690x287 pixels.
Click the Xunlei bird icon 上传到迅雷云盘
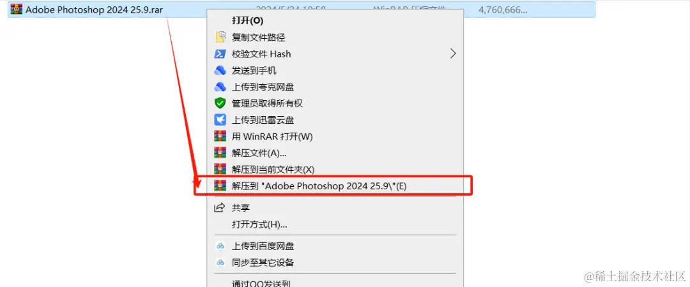[x=220, y=119]
